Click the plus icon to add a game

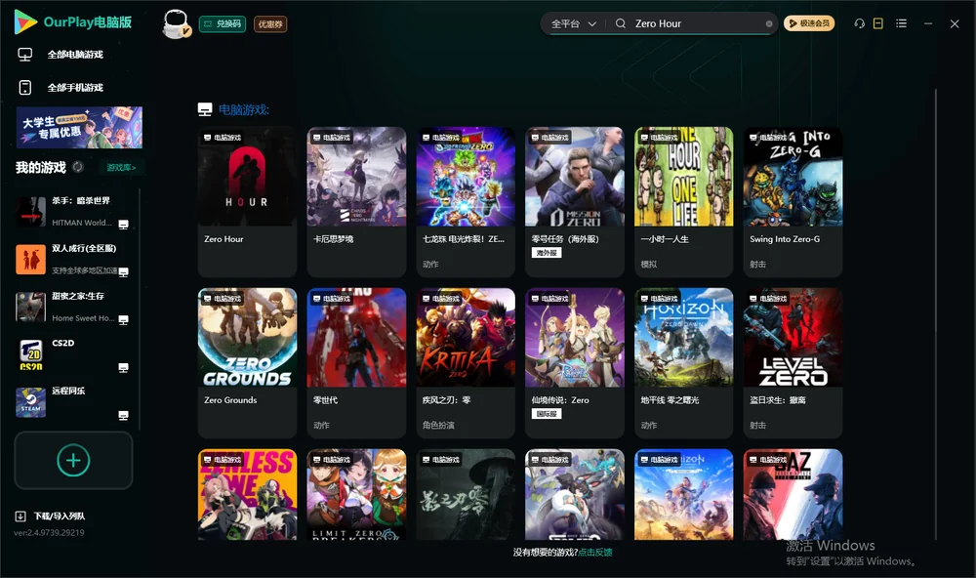coord(73,460)
